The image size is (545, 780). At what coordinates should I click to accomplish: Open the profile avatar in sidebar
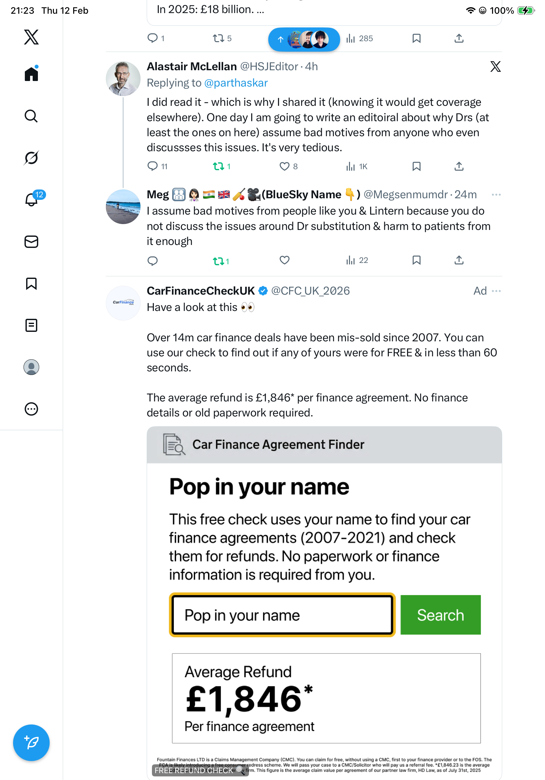(x=31, y=367)
